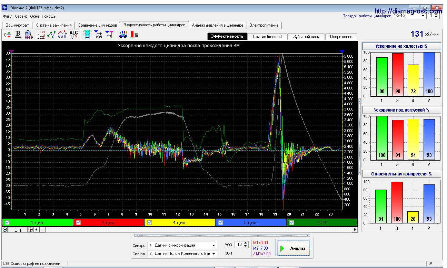Click the purple left timeline marker

click(x=11, y=51)
